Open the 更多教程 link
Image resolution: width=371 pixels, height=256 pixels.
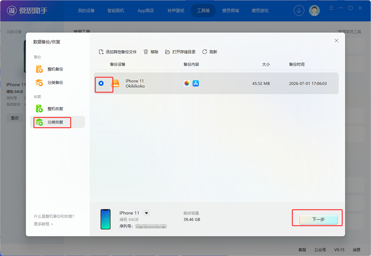(x=43, y=224)
